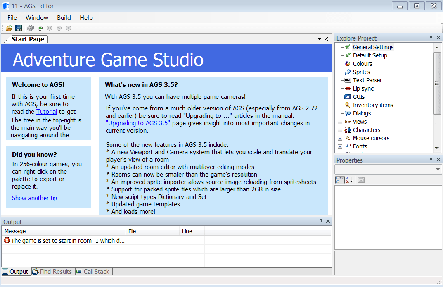Click the project tree scroll up arrow
443x287 pixels.
tap(437, 47)
